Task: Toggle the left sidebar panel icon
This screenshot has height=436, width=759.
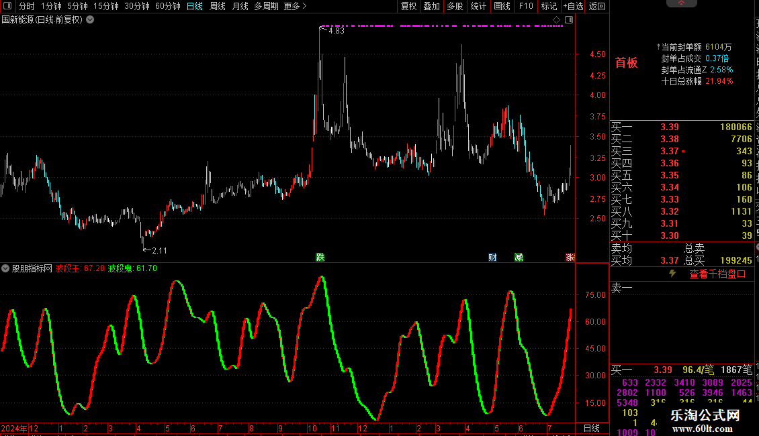Action: (7, 6)
